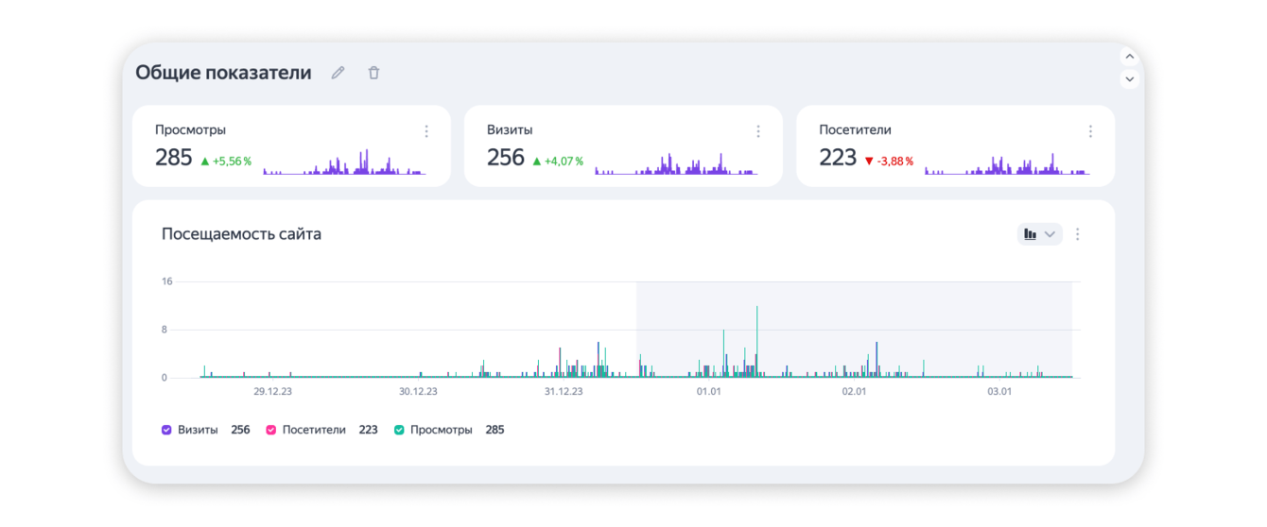This screenshot has height=527, width=1267.
Task: Click the Визиты sparkline mini chart
Action: point(676,163)
